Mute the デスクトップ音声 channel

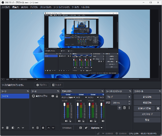66,121
